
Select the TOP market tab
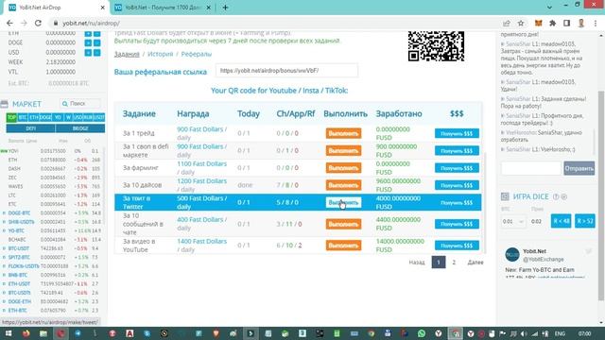pos(11,117)
